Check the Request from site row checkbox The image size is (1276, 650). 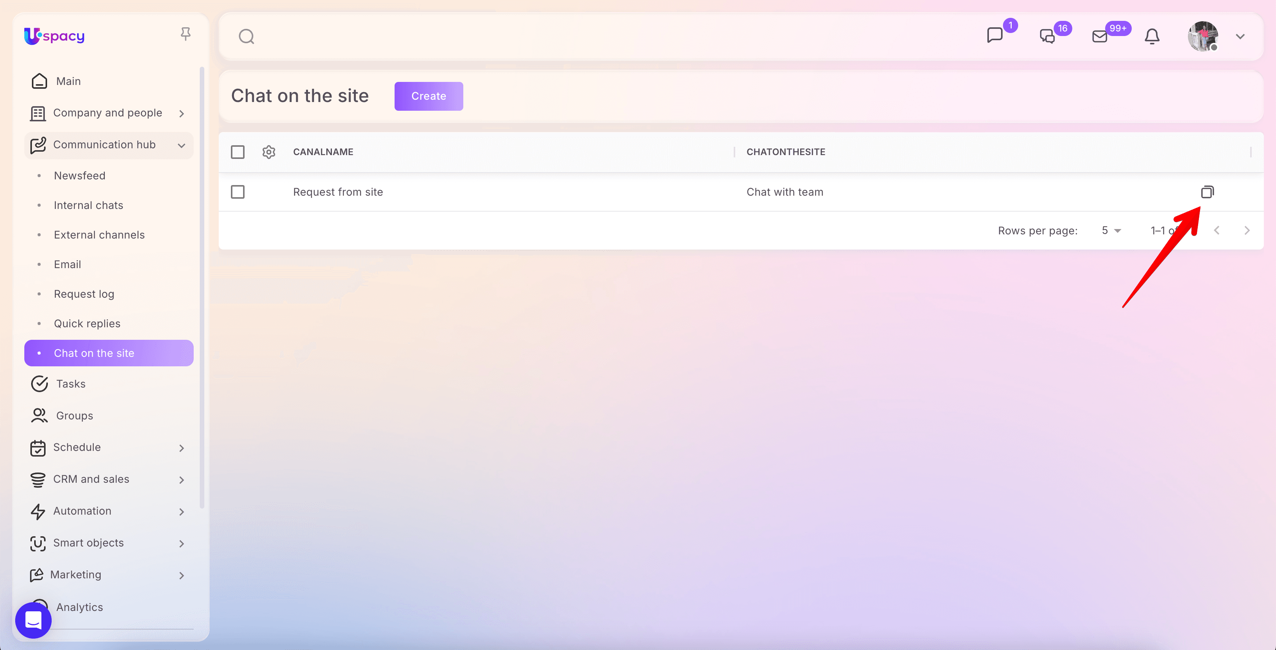[238, 192]
